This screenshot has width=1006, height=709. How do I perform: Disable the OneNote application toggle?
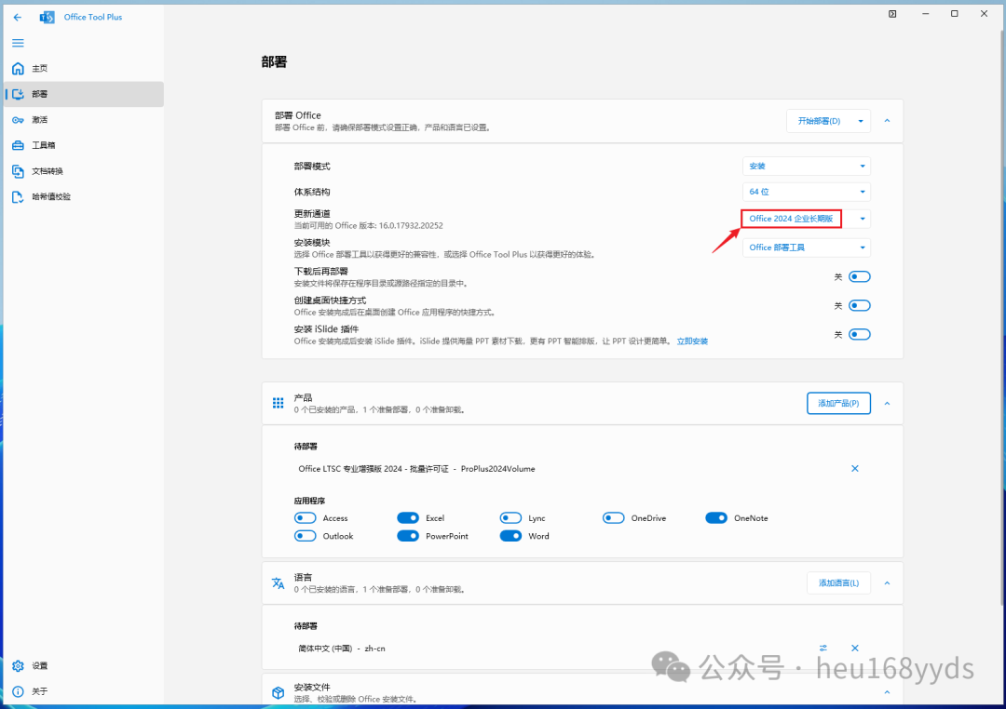716,518
